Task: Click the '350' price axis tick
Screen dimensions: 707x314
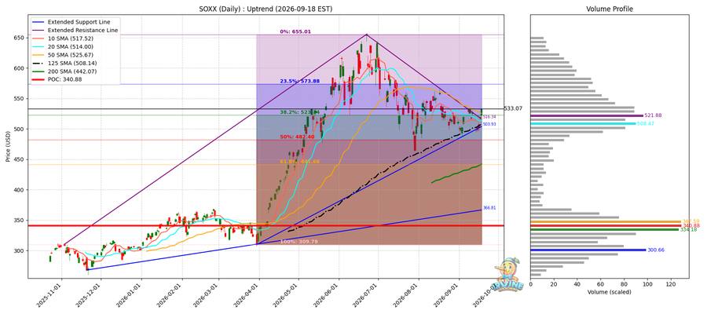Action: pyautogui.click(x=20, y=221)
